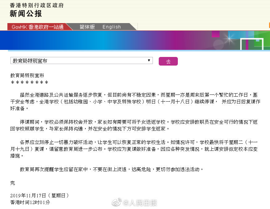
Task: Click the @人民日报 watermark text
Action: (140, 202)
